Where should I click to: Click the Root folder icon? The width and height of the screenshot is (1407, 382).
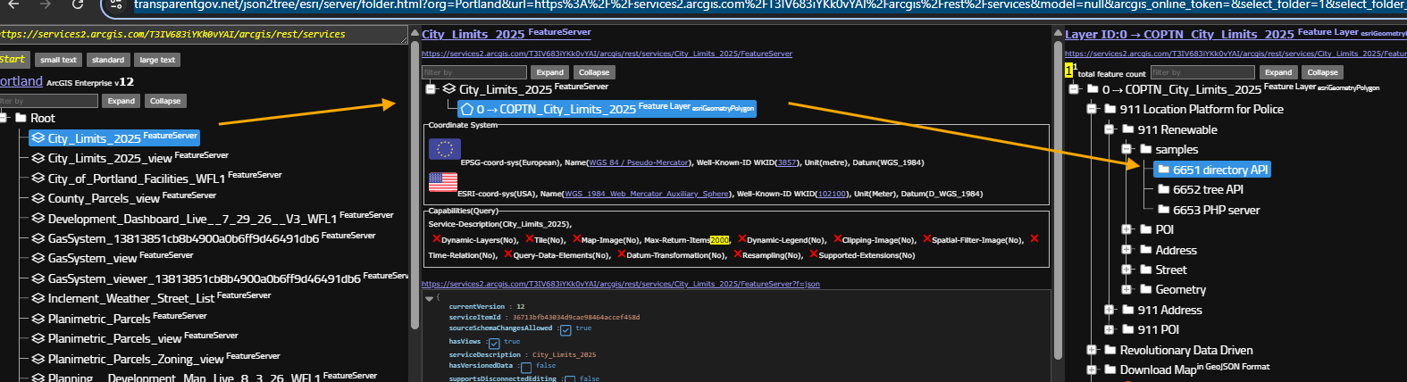coord(21,118)
